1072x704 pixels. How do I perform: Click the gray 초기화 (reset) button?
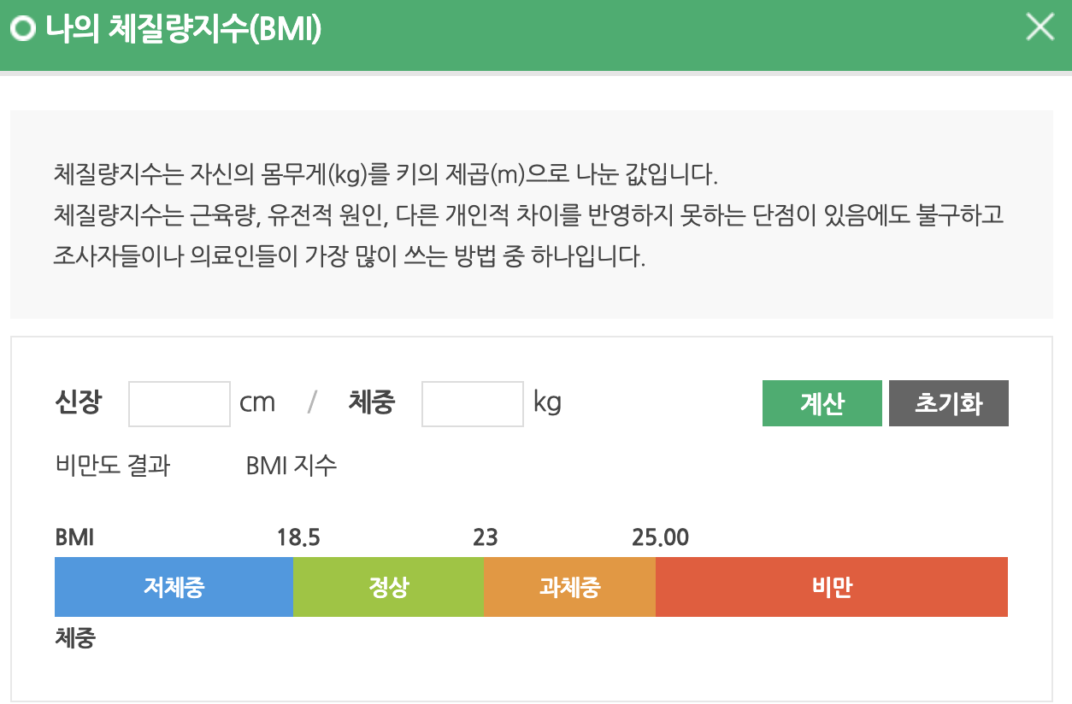948,402
